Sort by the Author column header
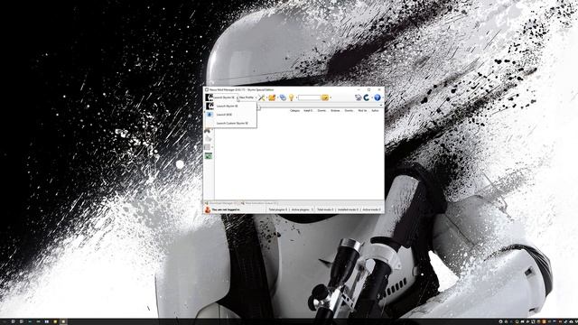Image resolution: width=578 pixels, height=325 pixels. 376,110
